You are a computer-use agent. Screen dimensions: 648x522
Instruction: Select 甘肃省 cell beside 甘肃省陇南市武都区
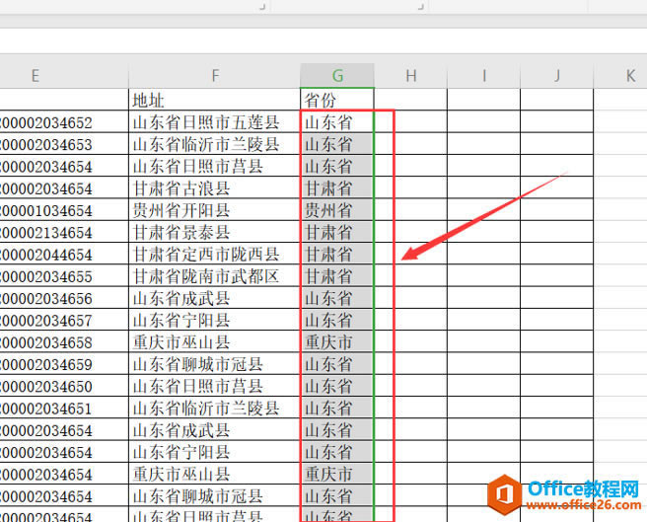pyautogui.click(x=337, y=275)
